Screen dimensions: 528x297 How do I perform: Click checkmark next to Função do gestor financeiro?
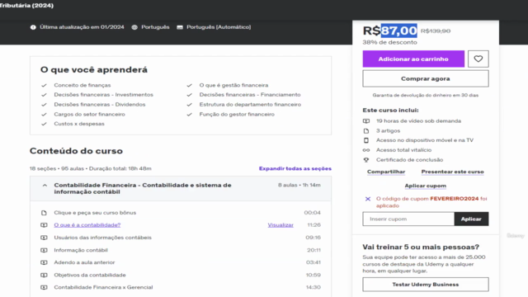tap(189, 115)
